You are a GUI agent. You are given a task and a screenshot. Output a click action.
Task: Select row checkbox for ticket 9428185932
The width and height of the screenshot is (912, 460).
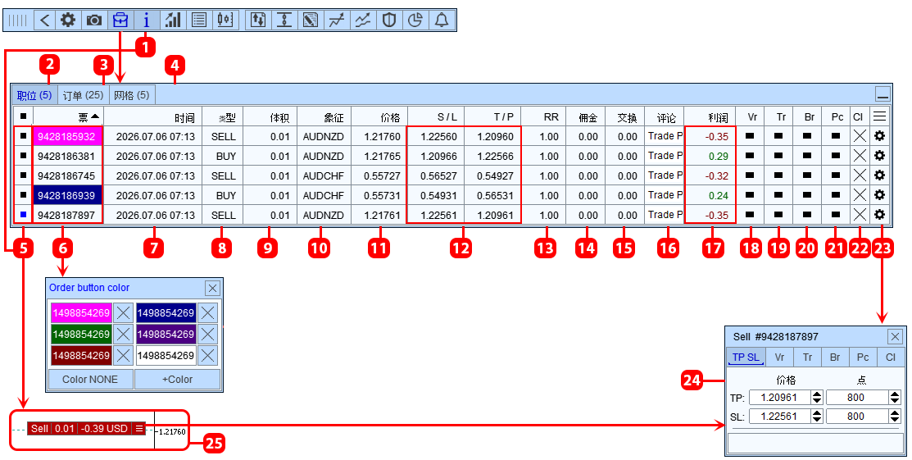click(x=23, y=136)
